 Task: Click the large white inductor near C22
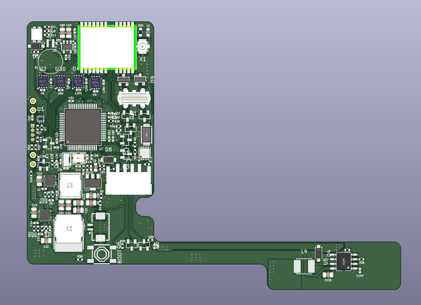tap(68, 233)
